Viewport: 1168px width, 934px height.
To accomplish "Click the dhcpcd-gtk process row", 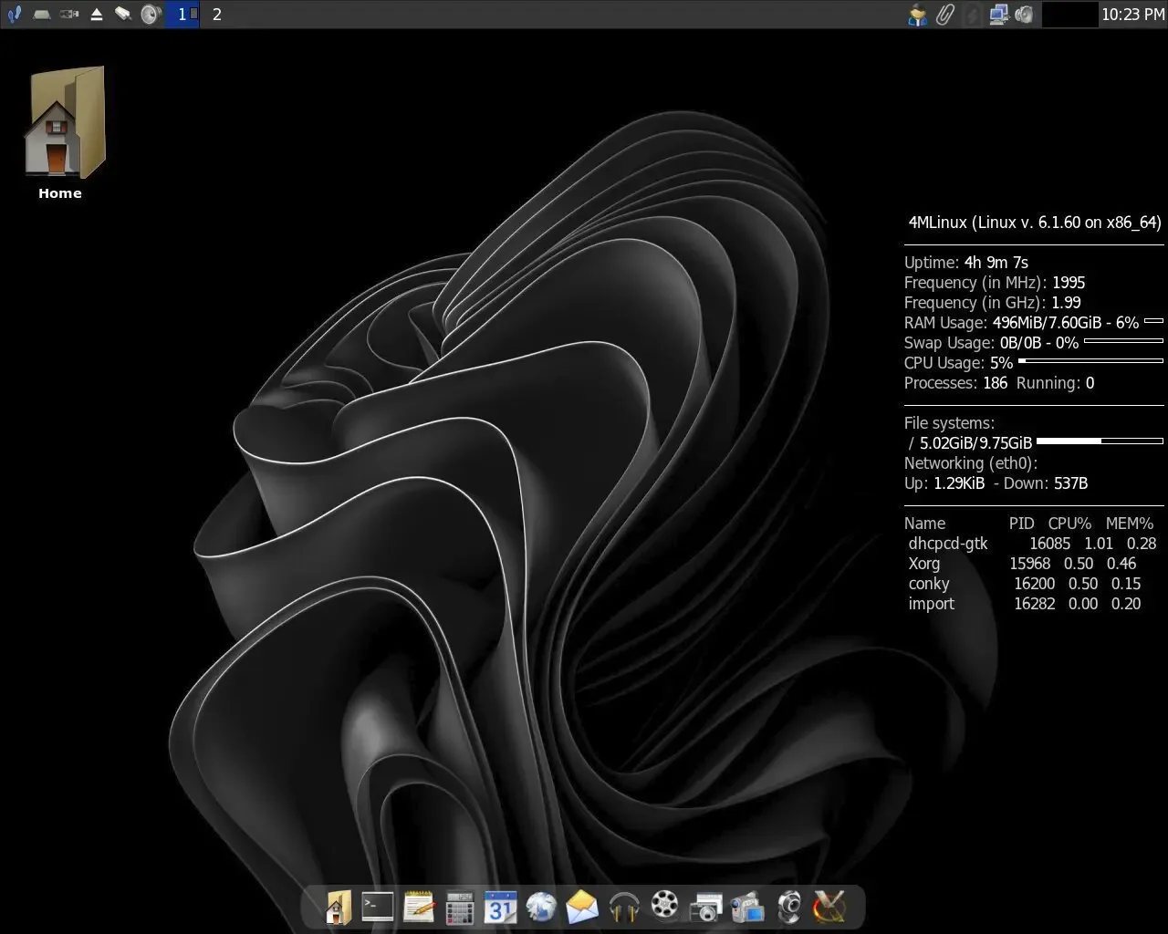I will pyautogui.click(x=1032, y=544).
